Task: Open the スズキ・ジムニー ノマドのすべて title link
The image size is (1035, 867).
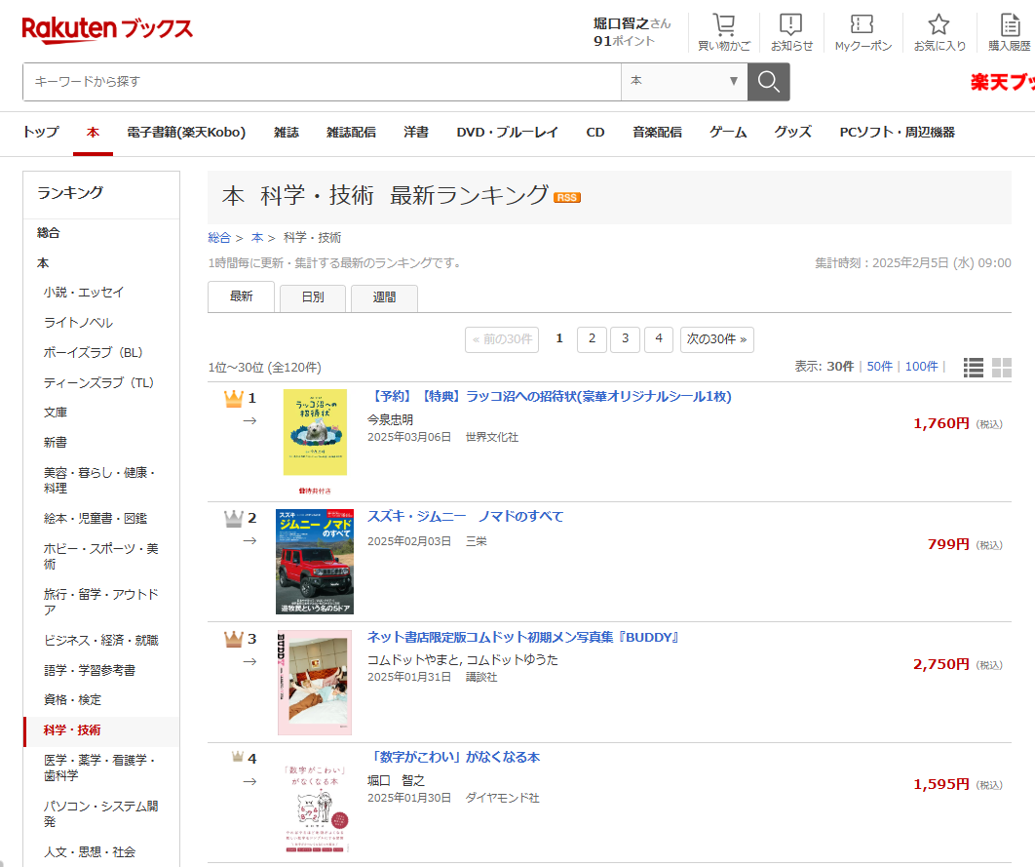Action: click(x=465, y=516)
